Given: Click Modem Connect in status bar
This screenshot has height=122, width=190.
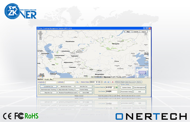Looking at the screenshot, I should click(79, 96).
